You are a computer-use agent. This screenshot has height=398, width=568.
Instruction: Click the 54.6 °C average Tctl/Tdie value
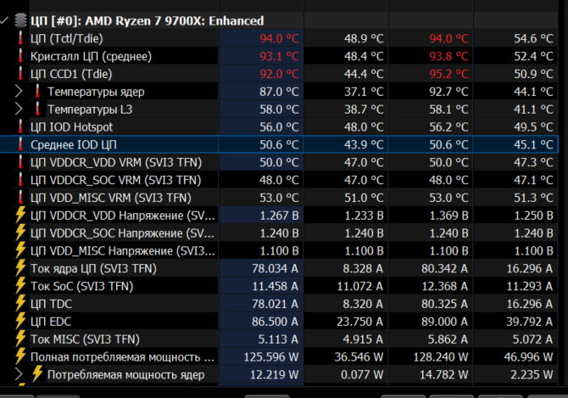tap(533, 38)
